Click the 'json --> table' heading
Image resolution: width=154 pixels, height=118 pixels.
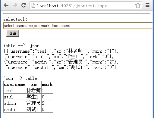(20, 78)
